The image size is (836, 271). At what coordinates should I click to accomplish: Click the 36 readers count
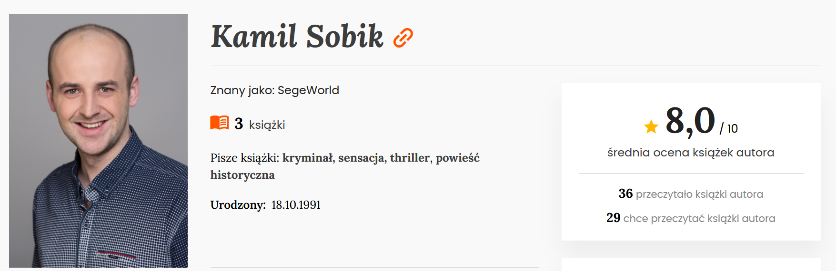[625, 194]
